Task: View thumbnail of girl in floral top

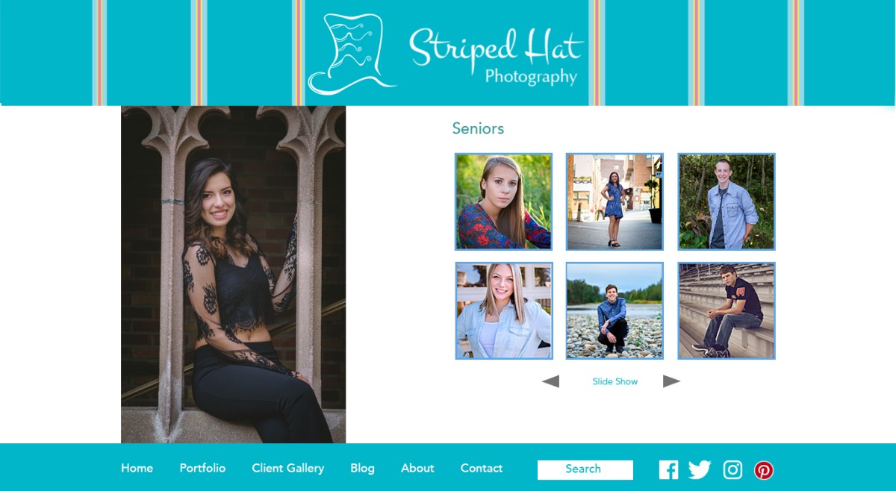Action: 503,201
